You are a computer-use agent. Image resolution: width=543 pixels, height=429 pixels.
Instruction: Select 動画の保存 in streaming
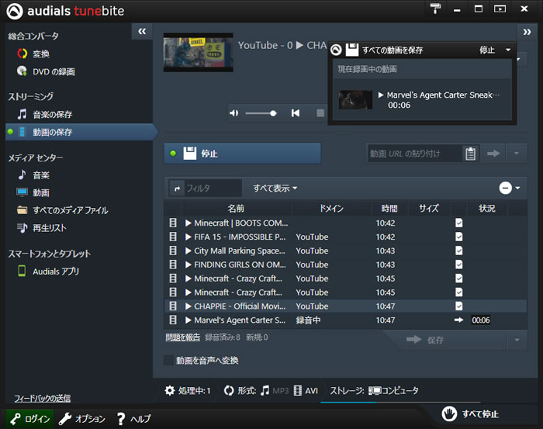[x=80, y=132]
